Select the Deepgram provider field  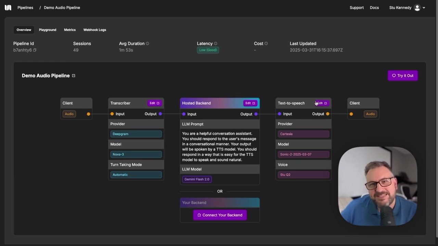136,134
